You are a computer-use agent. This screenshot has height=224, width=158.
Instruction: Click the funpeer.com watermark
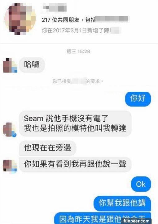pos(137,221)
